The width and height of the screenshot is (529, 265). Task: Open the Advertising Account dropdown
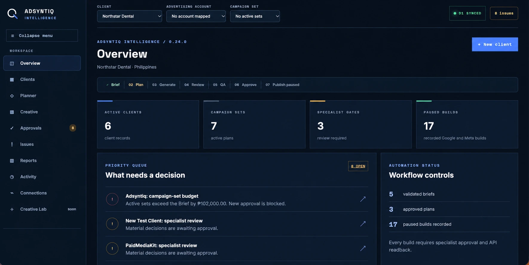click(196, 16)
